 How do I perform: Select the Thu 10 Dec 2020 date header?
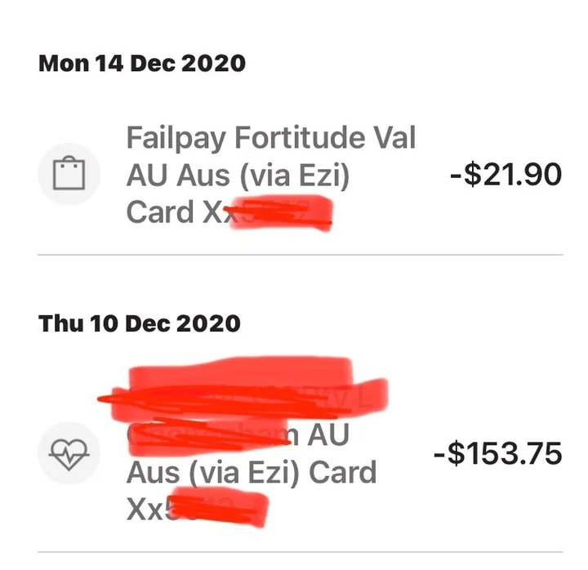point(140,323)
